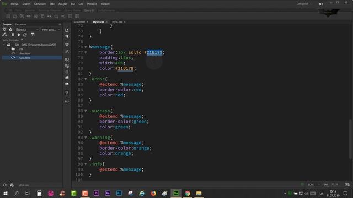This screenshot has height=198, width=353.
Task: Click Open Documents icon in code toolbar
Action: (x=67, y=30)
